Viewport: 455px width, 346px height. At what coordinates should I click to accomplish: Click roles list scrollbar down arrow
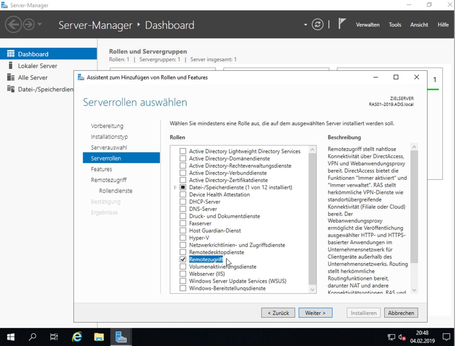[x=312, y=289]
